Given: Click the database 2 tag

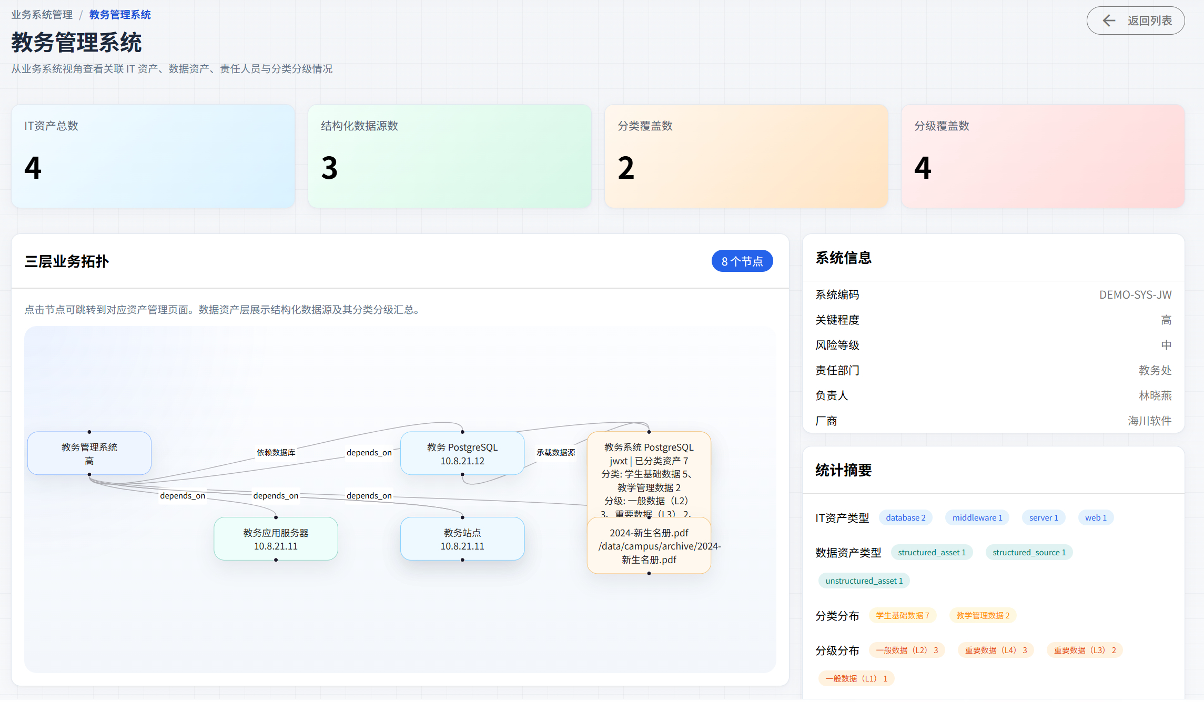Looking at the screenshot, I should [905, 518].
